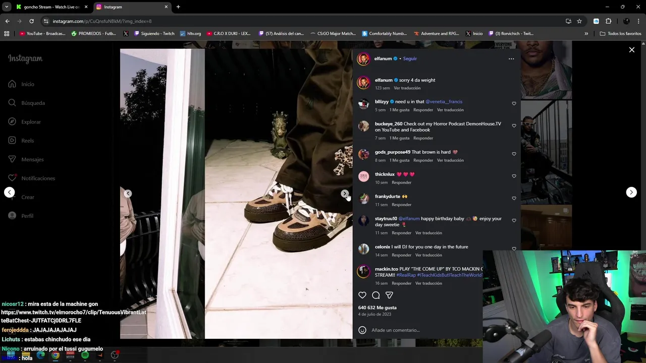Open the Chrome three-dot menu
The height and width of the screenshot is (363, 646).
639,21
